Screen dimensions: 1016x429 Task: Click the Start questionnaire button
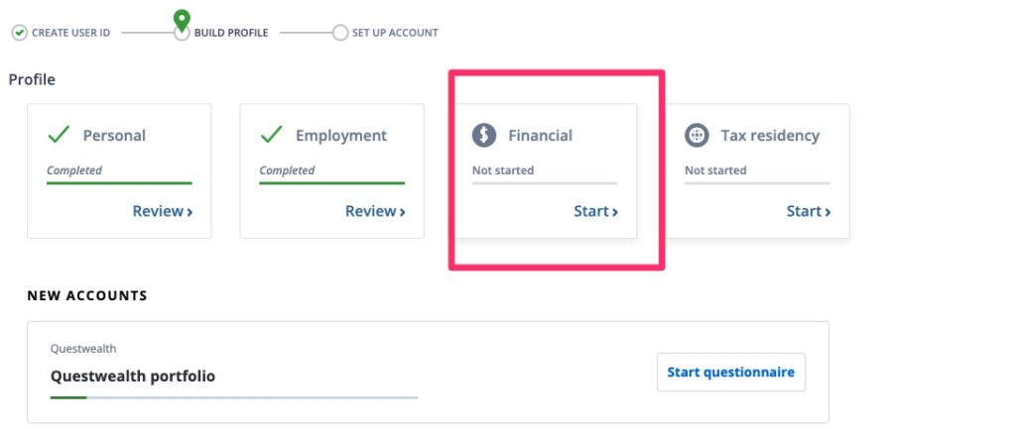pyautogui.click(x=731, y=373)
